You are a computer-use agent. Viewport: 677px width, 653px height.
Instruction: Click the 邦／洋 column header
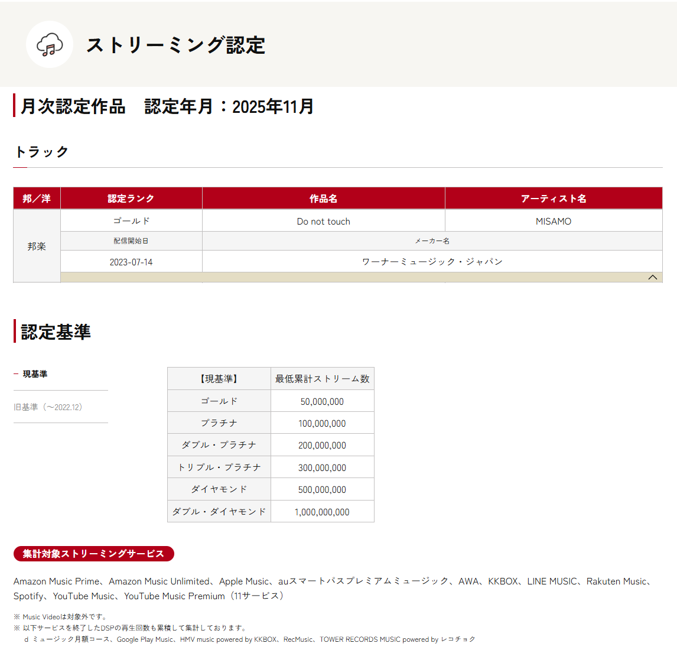37,199
